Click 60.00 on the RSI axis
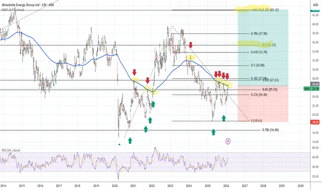Viewport: 322px width, 190px height. pos(315,157)
